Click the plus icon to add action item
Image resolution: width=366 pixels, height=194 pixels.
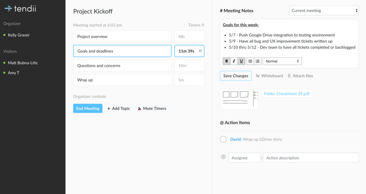click(223, 157)
